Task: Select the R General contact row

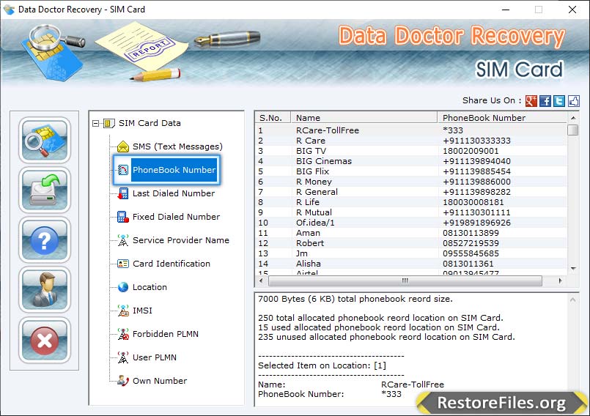Action: pos(411,192)
